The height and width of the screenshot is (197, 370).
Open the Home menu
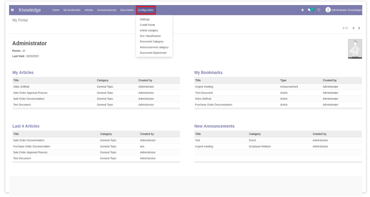pyautogui.click(x=56, y=10)
